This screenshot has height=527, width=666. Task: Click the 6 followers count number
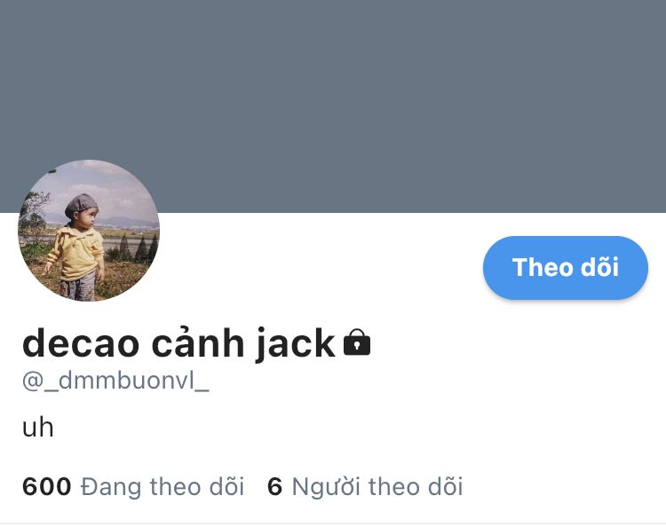274,486
